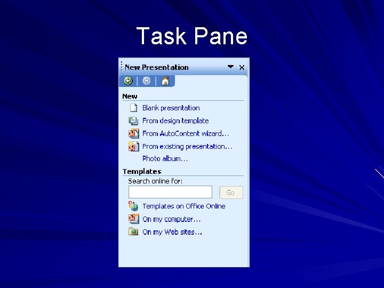Viewport: 384px width, 288px height.
Task: Click the New Presentation pane title
Action: pyautogui.click(x=157, y=67)
